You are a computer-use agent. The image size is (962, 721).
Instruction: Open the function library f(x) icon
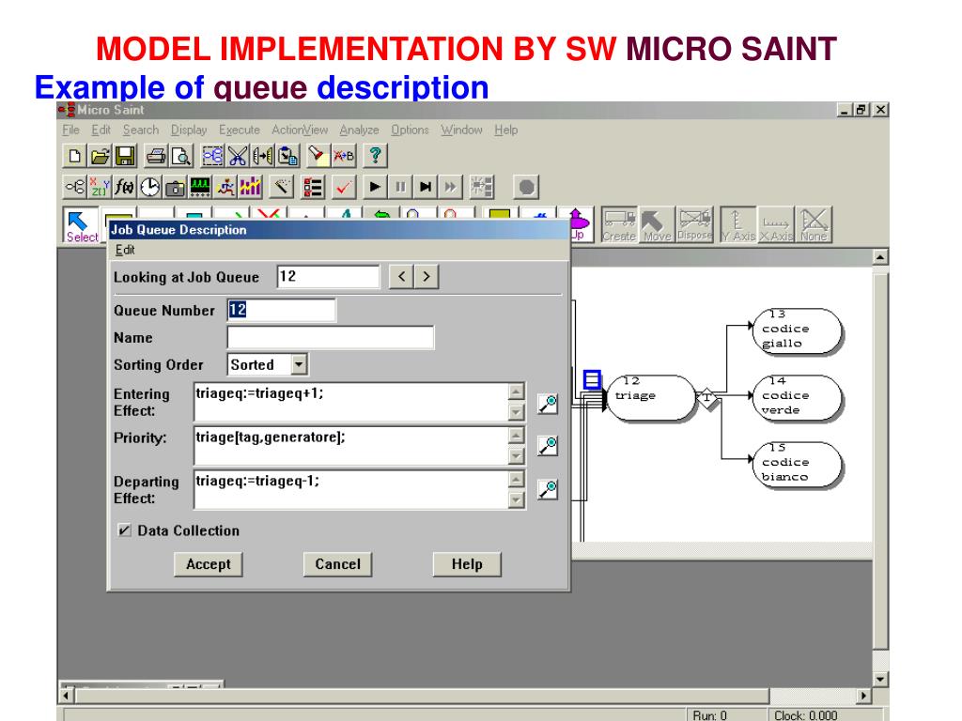pyautogui.click(x=125, y=187)
